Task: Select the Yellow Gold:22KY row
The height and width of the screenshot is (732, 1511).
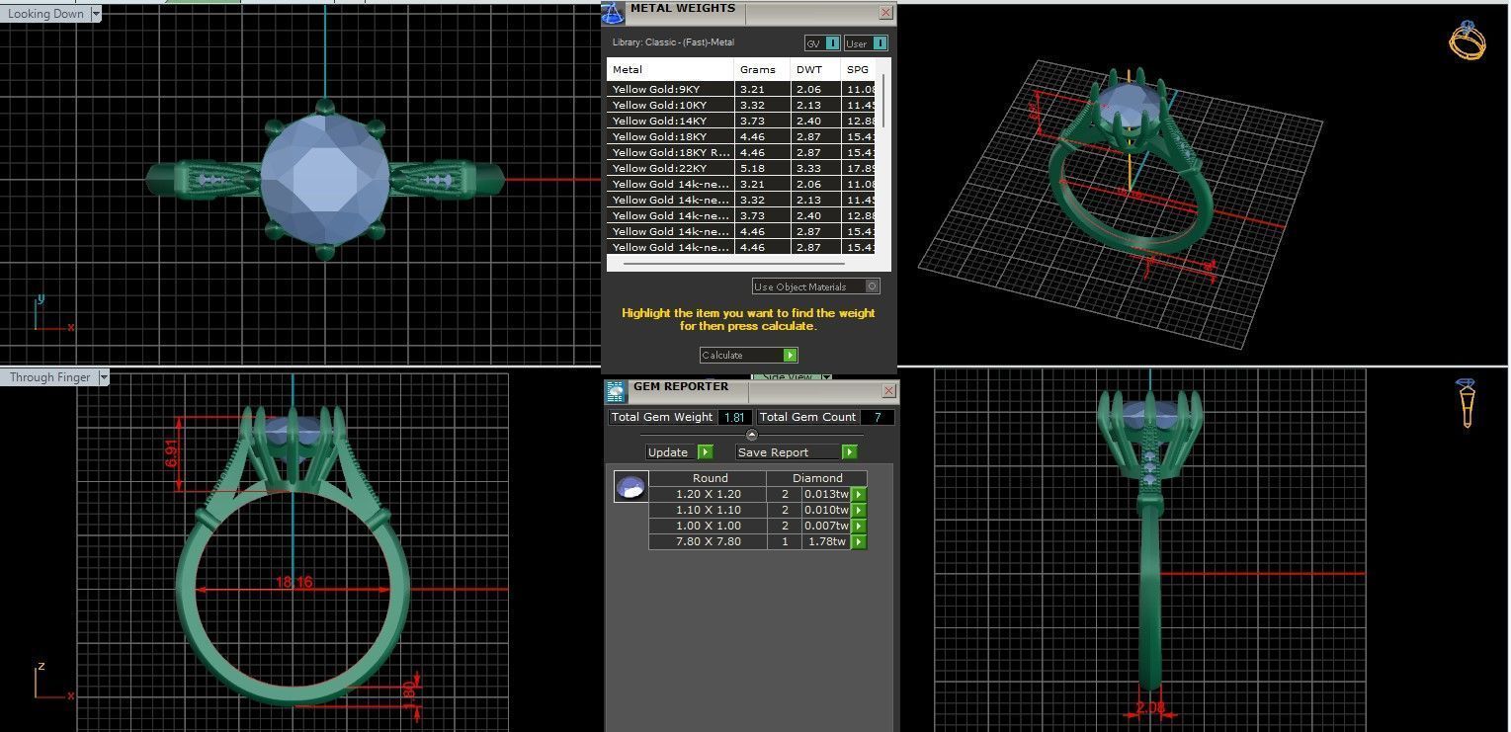Action: pos(743,168)
